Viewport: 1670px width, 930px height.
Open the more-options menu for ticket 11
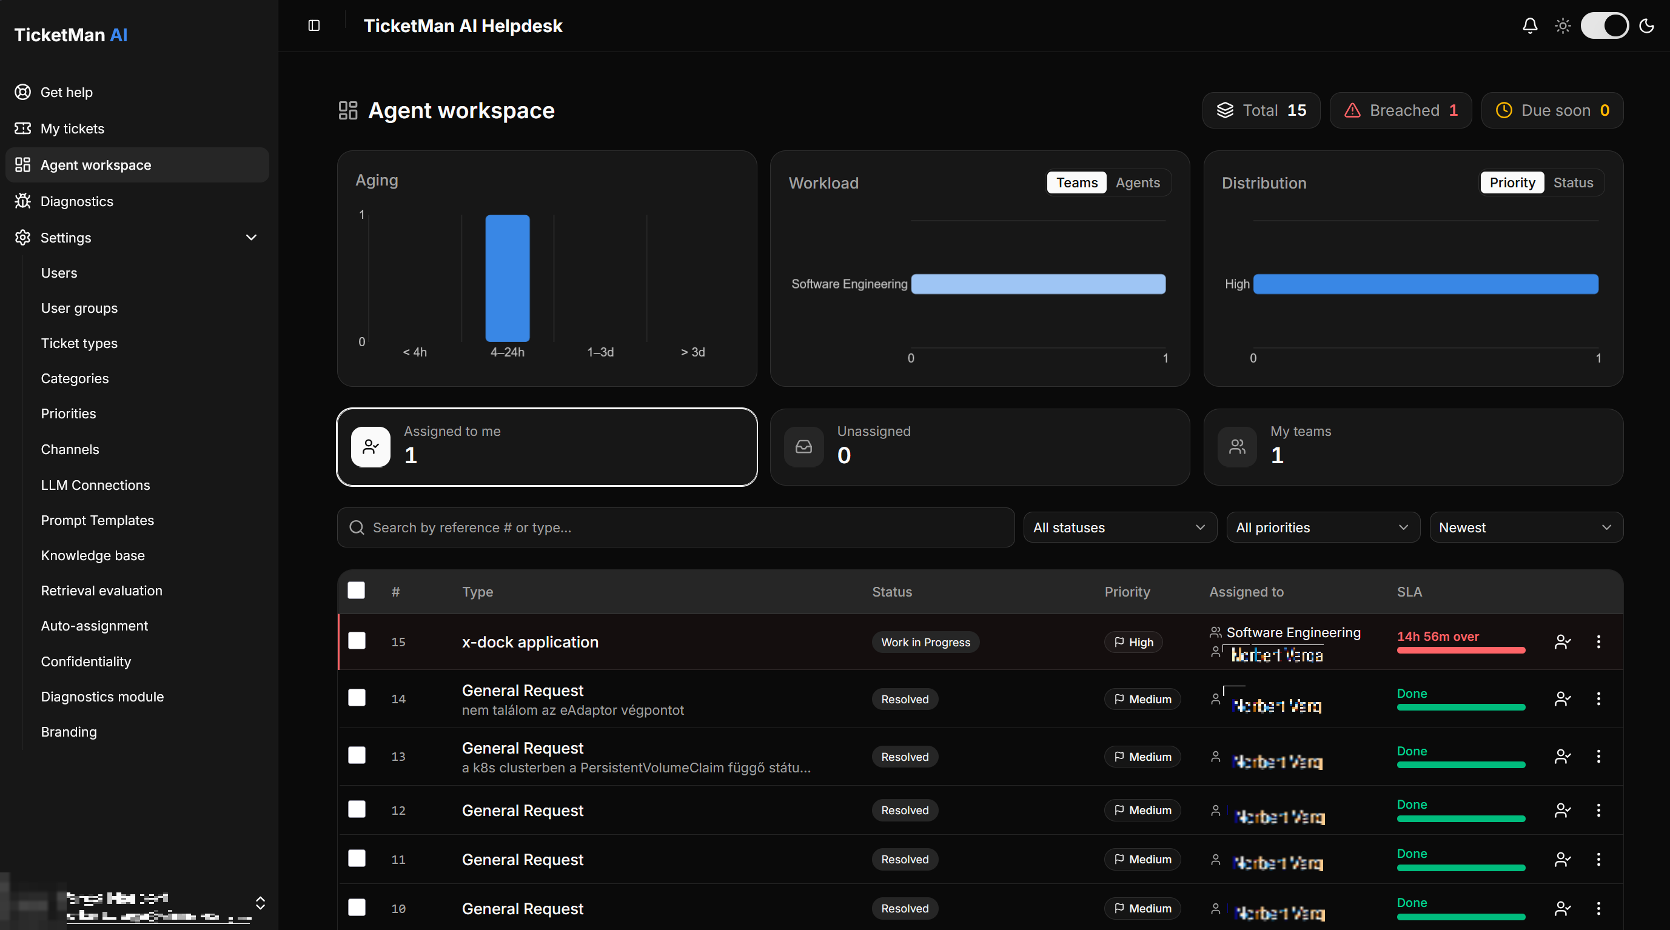[1598, 859]
